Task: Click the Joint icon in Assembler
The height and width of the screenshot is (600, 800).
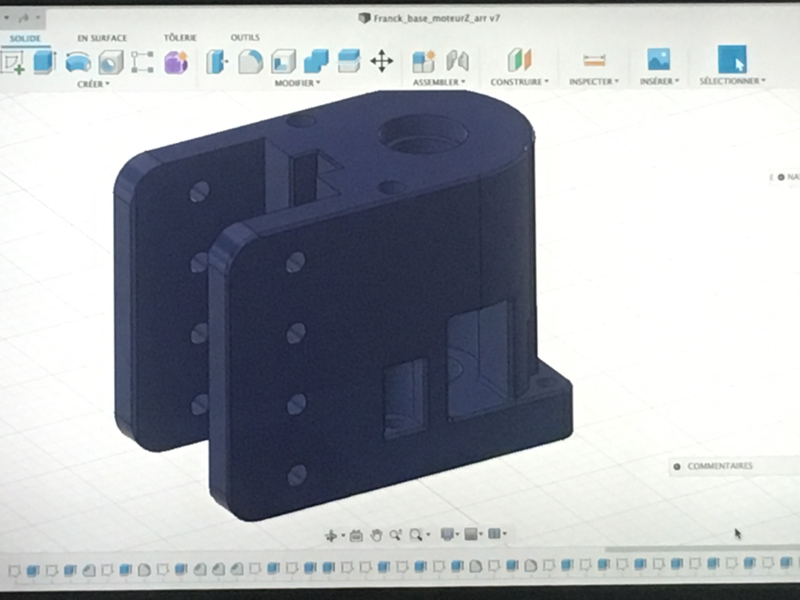Action: tap(457, 61)
